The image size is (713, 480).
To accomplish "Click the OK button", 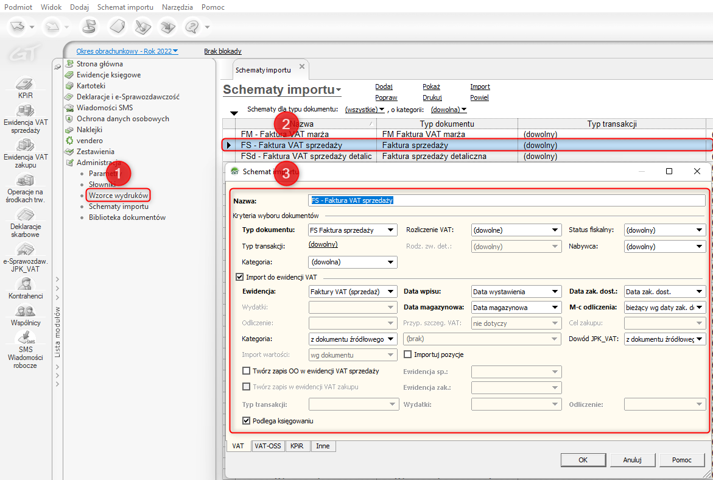I will pos(583,460).
